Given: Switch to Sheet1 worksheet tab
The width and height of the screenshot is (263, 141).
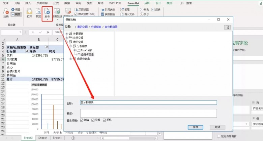Looking at the screenshot, I should [x=57, y=138].
